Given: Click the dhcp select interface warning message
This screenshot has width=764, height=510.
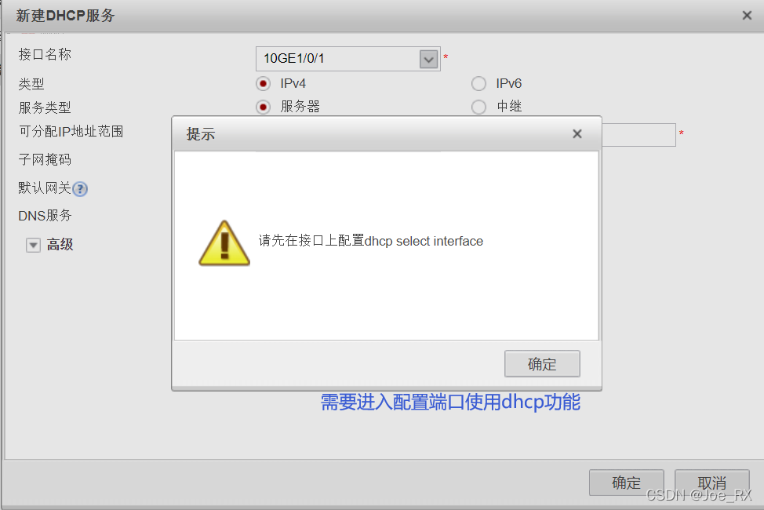Looking at the screenshot, I should [x=371, y=241].
